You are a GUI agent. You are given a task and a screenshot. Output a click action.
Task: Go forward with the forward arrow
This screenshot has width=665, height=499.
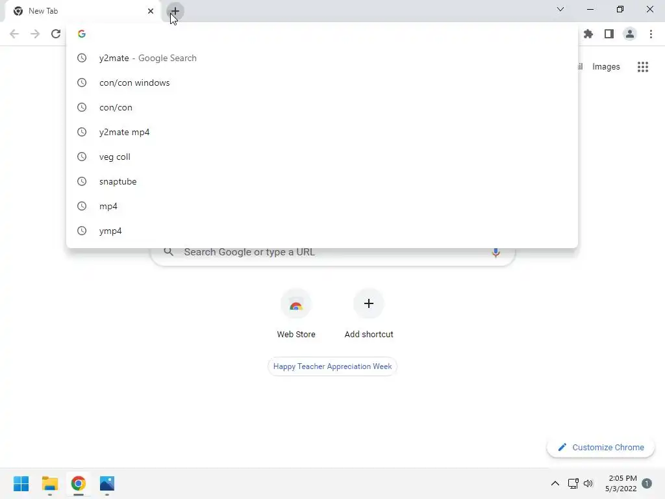(x=35, y=34)
